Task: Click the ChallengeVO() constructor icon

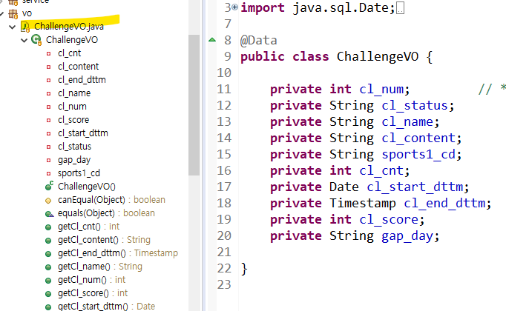Action: 49,186
